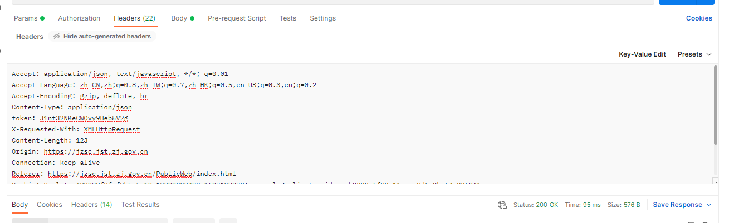Show the response Headers (14) tab
Screen dimensions: 734x223
91,205
